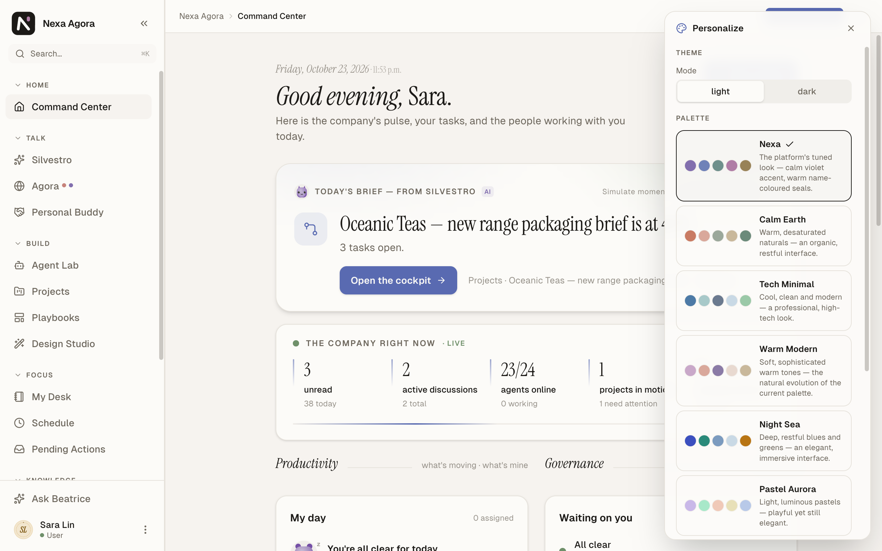Click the Playbooks layout icon
Screen dimensions: 882x551
tap(19, 318)
